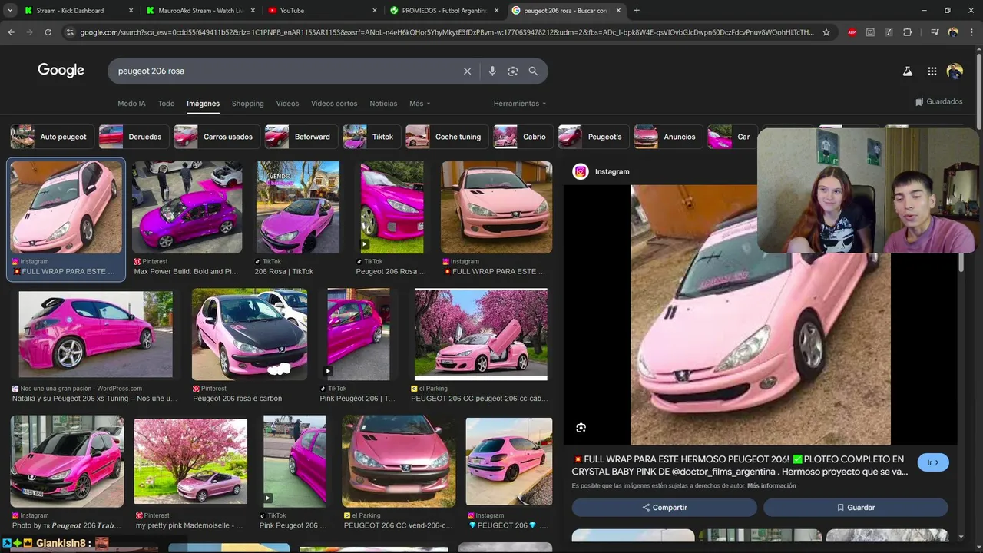Click Lens search icon on preview image
Screen dimensions: 983x553
(x=581, y=428)
